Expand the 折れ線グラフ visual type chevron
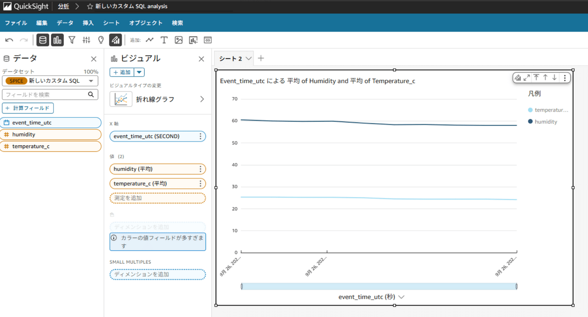This screenshot has height=317, width=588. click(202, 99)
